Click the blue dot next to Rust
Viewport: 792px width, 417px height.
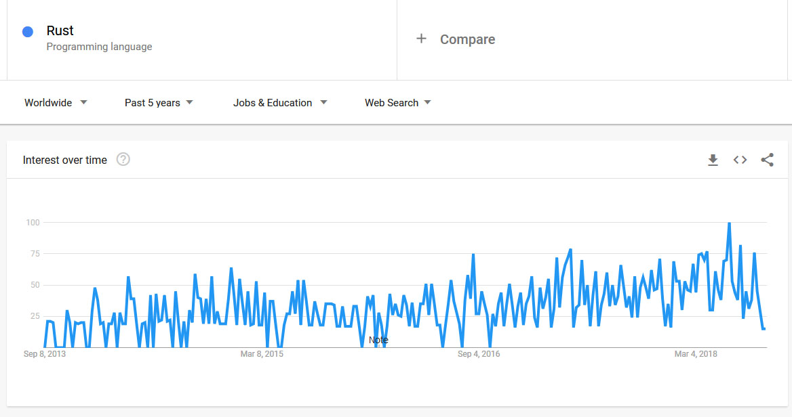click(x=28, y=32)
